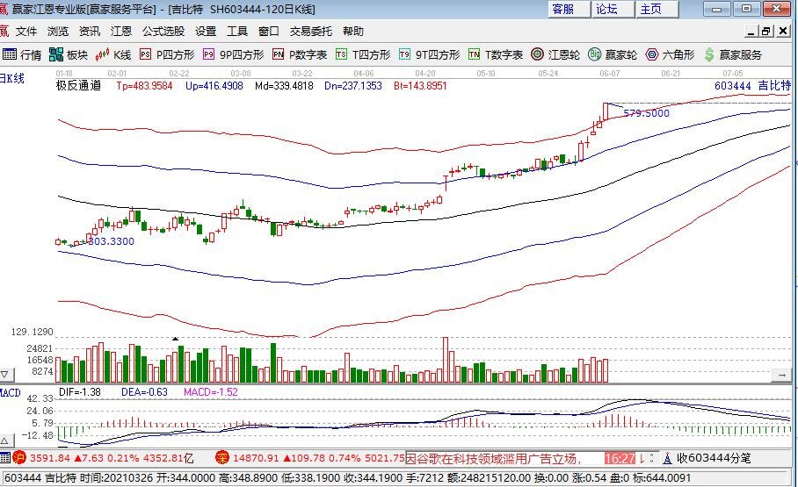Switch to K线 candlestick chart icon
Viewport: 798px width, 487px height.
click(102, 54)
